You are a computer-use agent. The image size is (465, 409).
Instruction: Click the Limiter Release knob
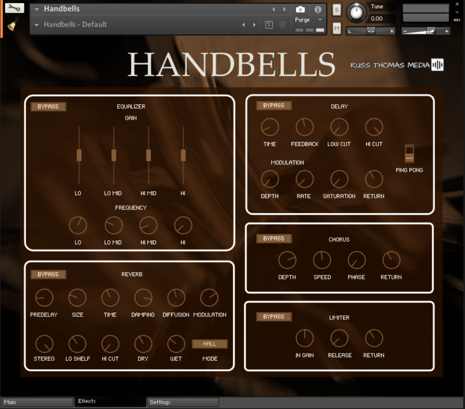click(339, 338)
